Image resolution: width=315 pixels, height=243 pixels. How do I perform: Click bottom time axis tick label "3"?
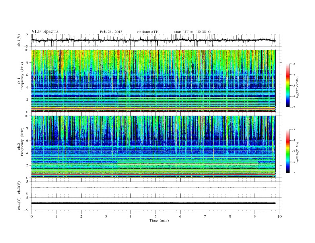click(106, 216)
